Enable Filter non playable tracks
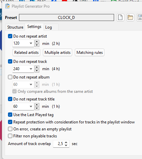142x159 pixels. (x=10, y=136)
